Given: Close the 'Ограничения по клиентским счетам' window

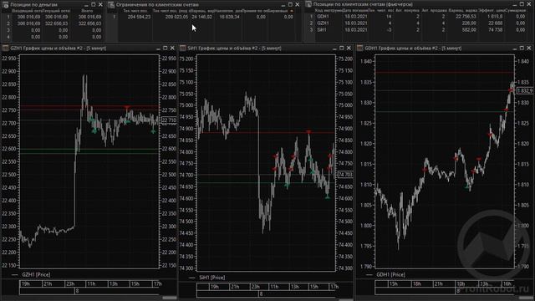Looking at the screenshot, I should (298, 5).
